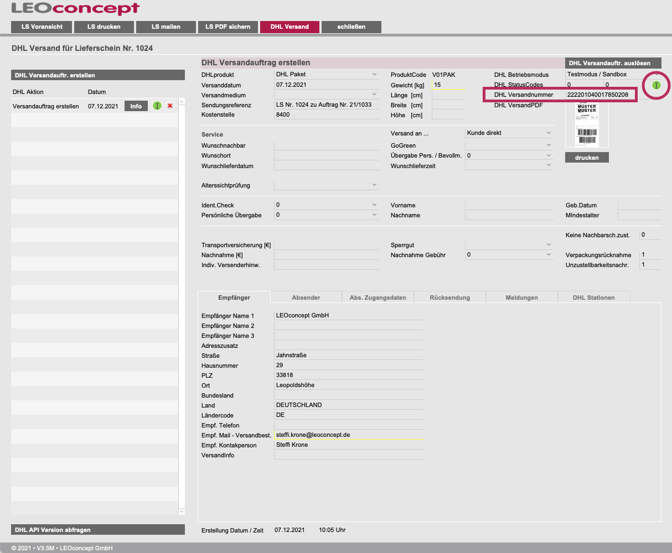This screenshot has width=672, height=553.
Task: Click the red delete X in the Versandauftrag erstellen row
Action: click(170, 106)
